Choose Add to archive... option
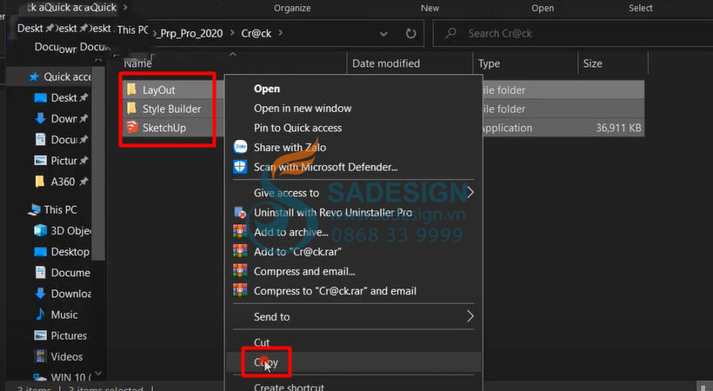 291,232
